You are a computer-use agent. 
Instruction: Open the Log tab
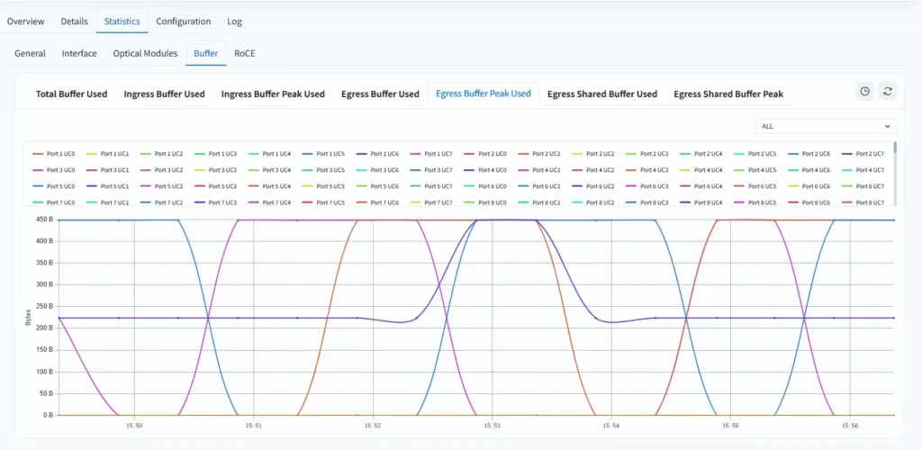coord(234,21)
